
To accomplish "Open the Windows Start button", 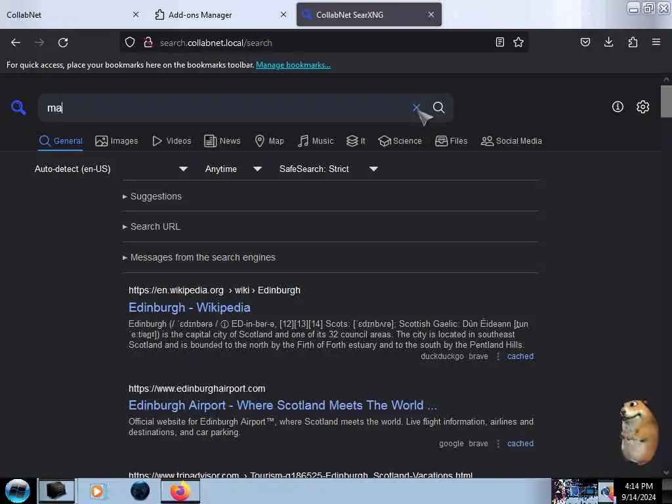I will [18, 491].
